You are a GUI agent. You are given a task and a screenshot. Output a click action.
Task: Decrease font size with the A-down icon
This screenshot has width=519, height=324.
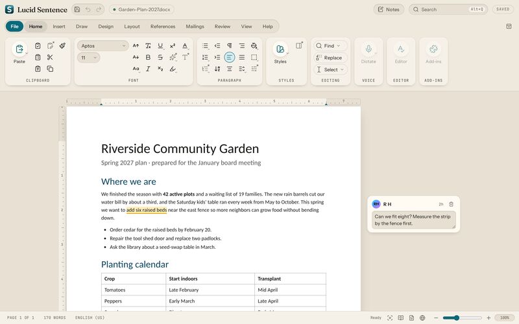(136, 57)
